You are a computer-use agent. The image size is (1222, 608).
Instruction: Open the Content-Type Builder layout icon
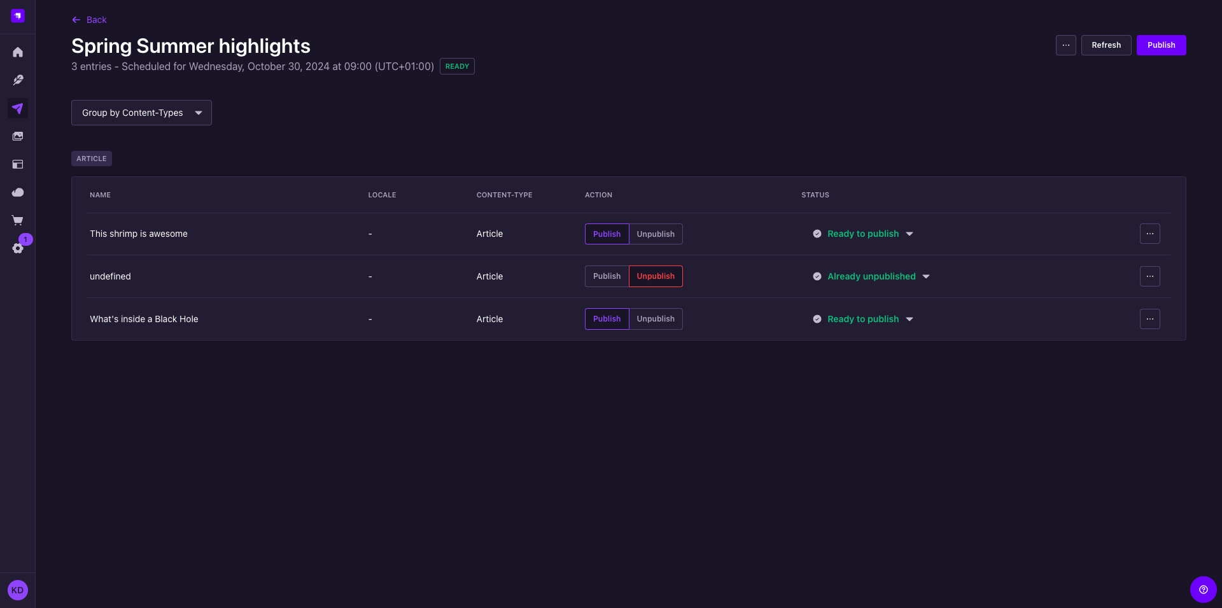point(18,164)
